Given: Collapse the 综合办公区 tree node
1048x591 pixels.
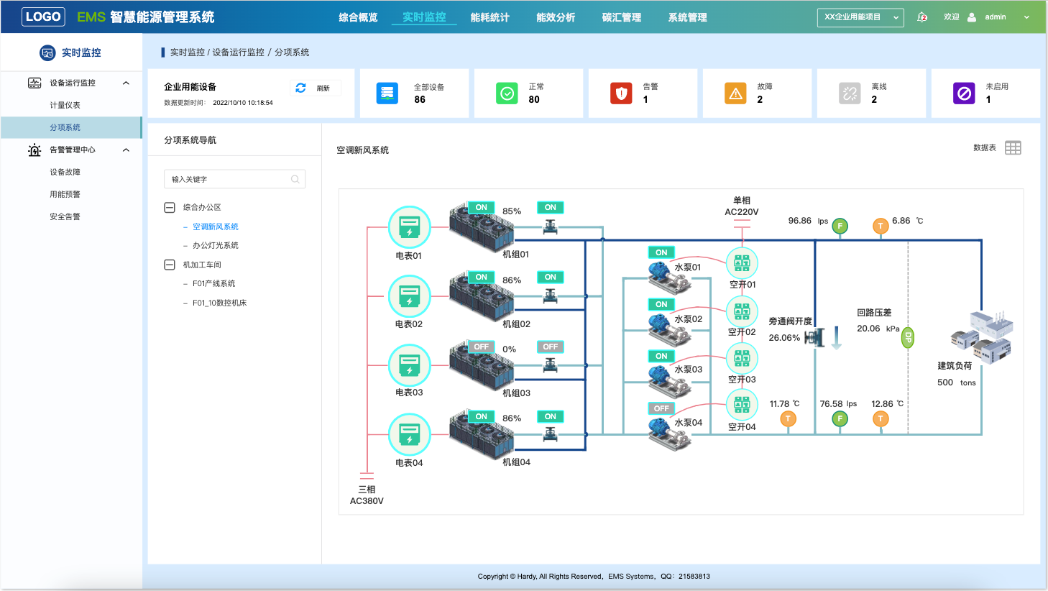Looking at the screenshot, I should tap(170, 208).
